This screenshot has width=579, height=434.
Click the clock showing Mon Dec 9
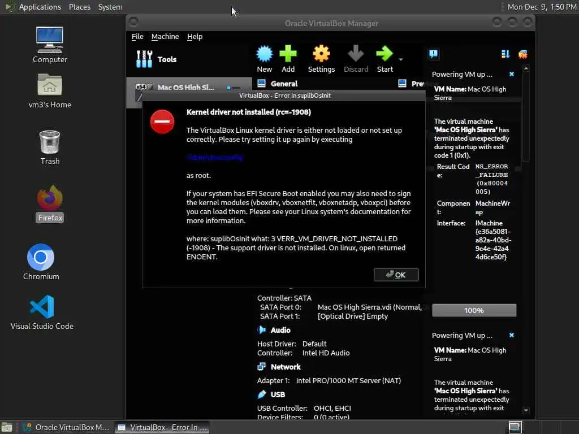(x=542, y=7)
